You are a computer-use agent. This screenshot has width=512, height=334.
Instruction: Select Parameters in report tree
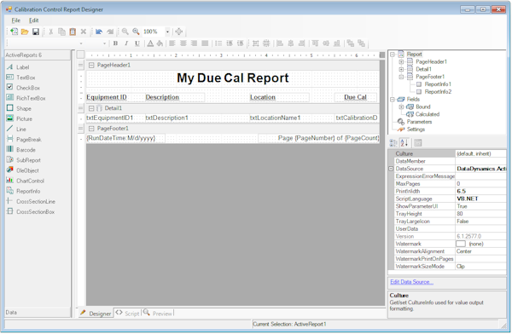(x=419, y=122)
